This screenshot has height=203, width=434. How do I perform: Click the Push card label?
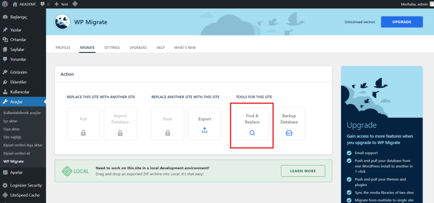point(168,119)
